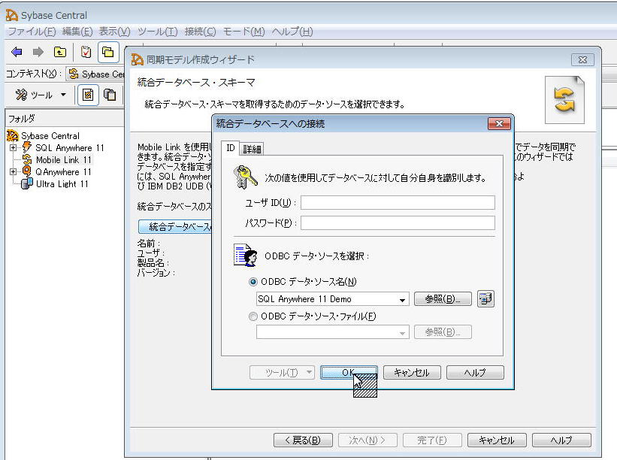The image size is (617, 460).
Task: Expand the SQL Anywhere 11 tree node
Action: point(13,148)
